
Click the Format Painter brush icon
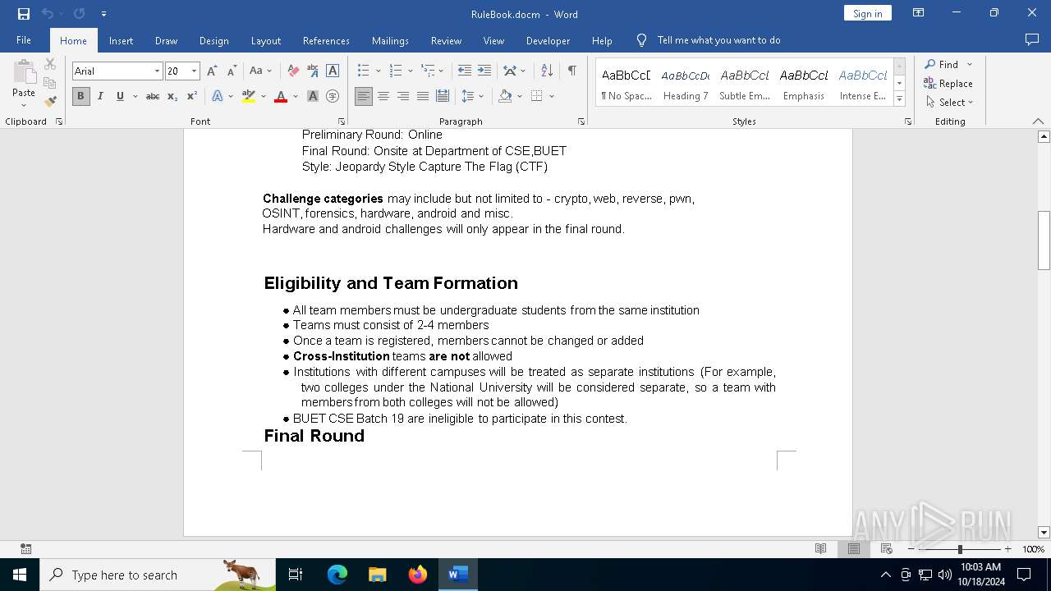[50, 102]
